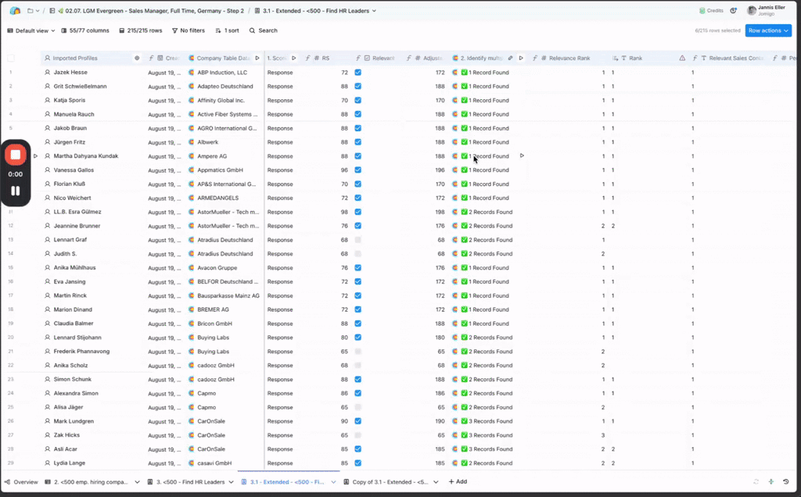Check the Relevant box for Lennart Graf
This screenshot has width=801, height=497.
pyautogui.click(x=357, y=240)
